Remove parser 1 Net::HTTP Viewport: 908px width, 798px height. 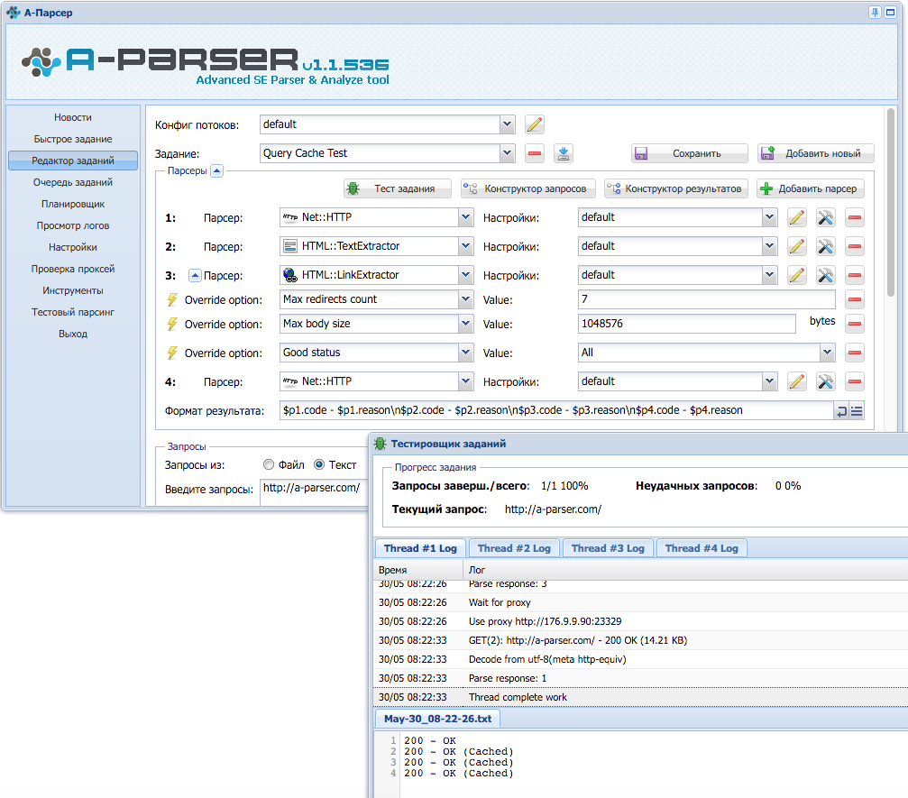pyautogui.click(x=854, y=217)
